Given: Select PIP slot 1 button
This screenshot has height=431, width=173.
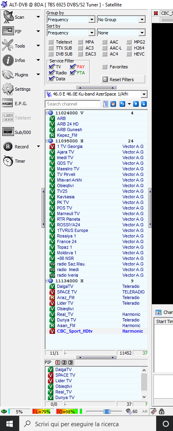Looking at the screenshot, I should [x=58, y=363].
